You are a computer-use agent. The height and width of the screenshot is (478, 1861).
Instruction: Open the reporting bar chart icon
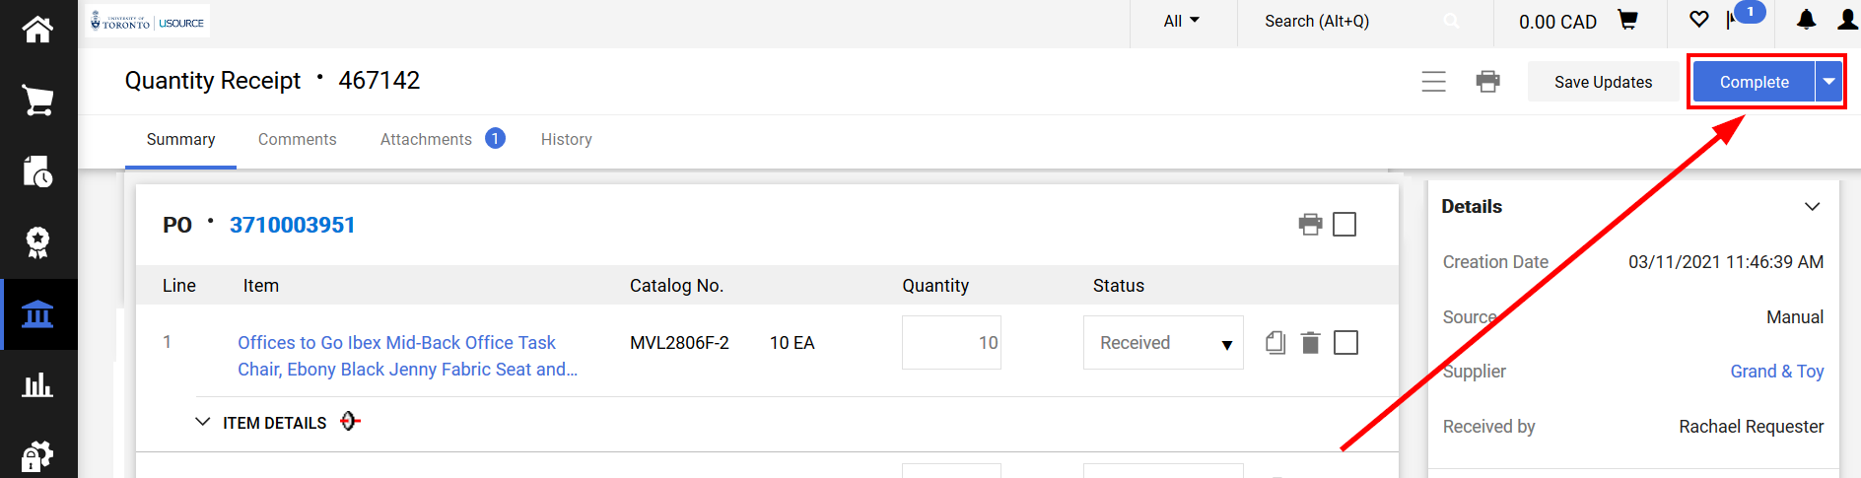[x=37, y=384]
